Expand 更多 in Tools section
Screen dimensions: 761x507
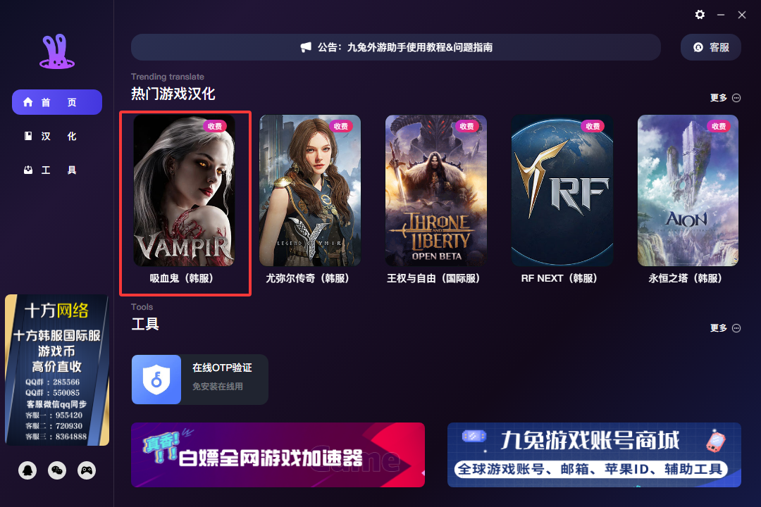tap(725, 328)
